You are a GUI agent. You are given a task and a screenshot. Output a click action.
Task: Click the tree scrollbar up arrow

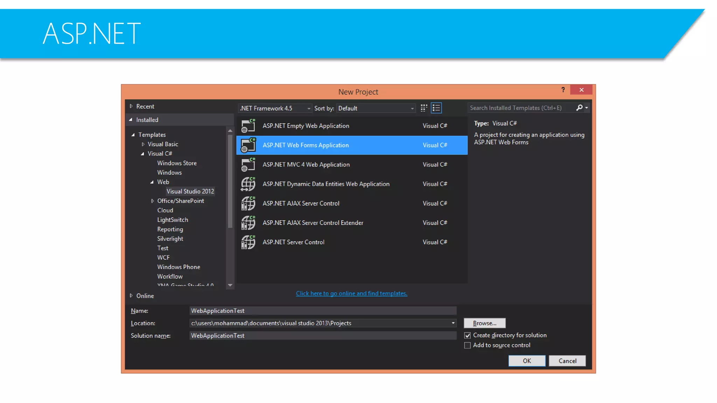pos(230,130)
